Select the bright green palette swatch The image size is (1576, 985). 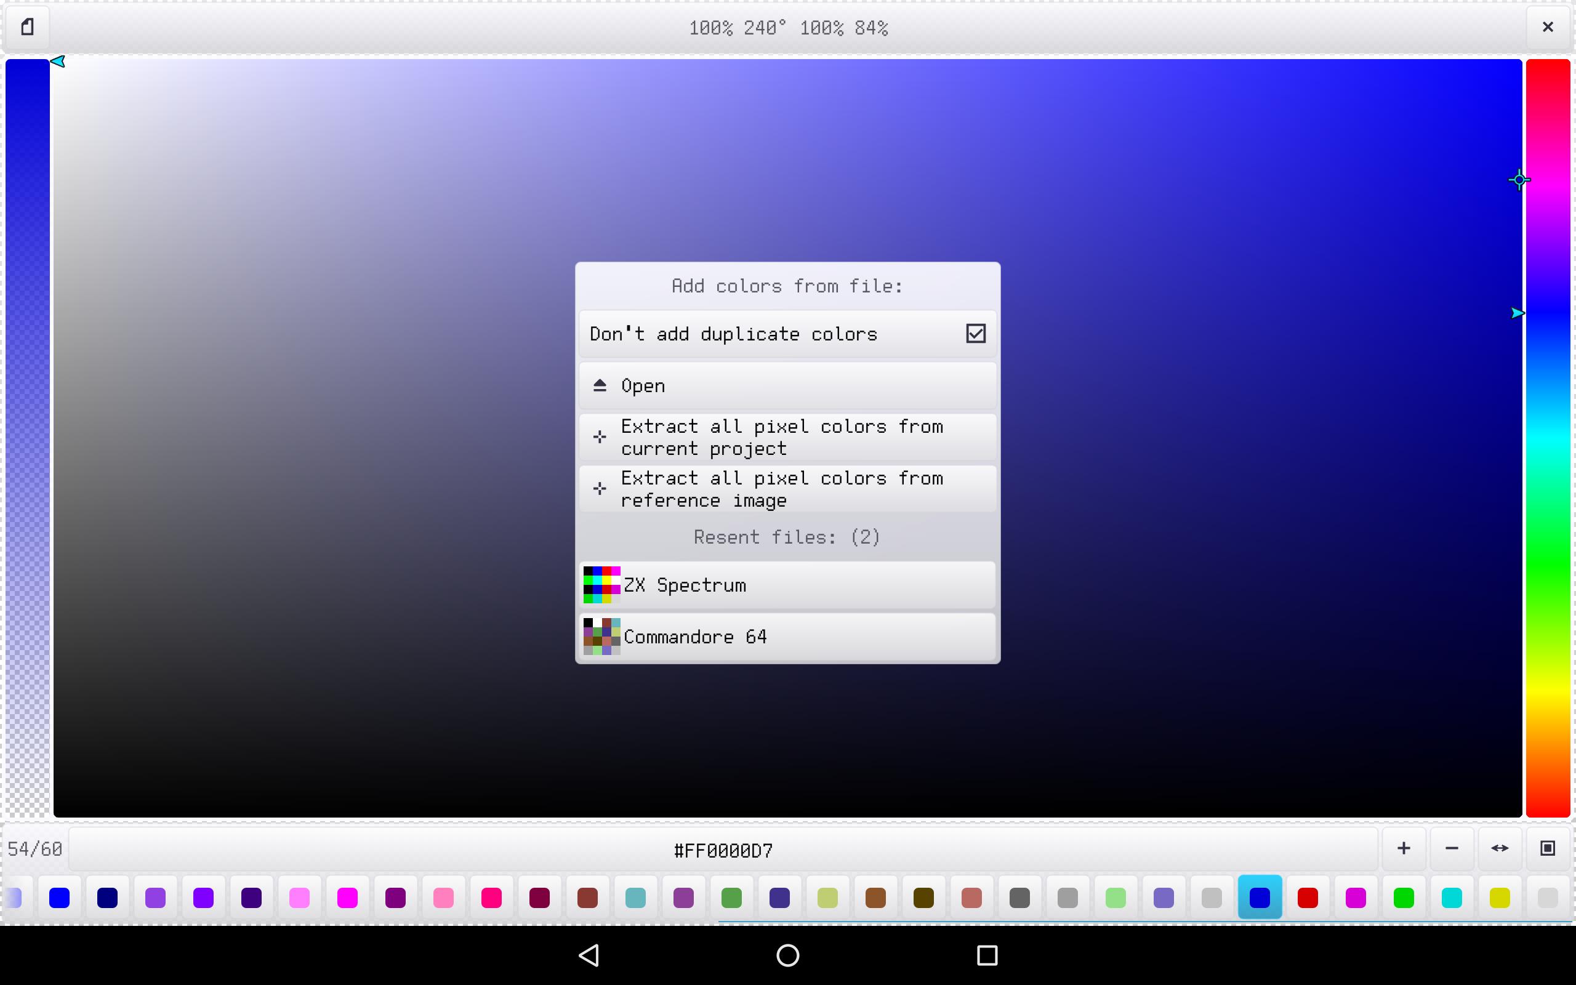(x=1404, y=898)
